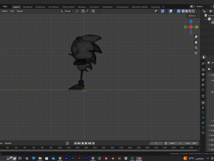Viewport: 214px width, 161px height.
Task: Open the View Layer properties tab
Action: click(203, 80)
